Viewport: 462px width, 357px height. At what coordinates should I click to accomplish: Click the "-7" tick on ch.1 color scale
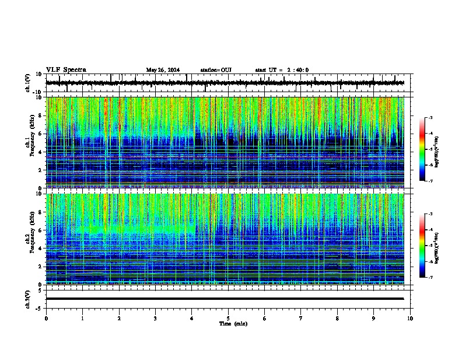point(430,181)
